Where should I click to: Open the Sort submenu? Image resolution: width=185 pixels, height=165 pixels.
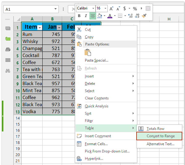[x=106, y=113]
